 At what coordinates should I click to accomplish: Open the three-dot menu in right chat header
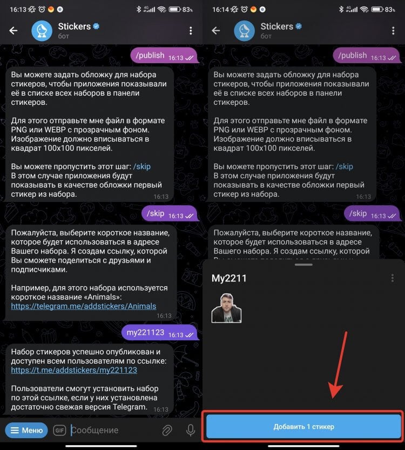click(393, 31)
